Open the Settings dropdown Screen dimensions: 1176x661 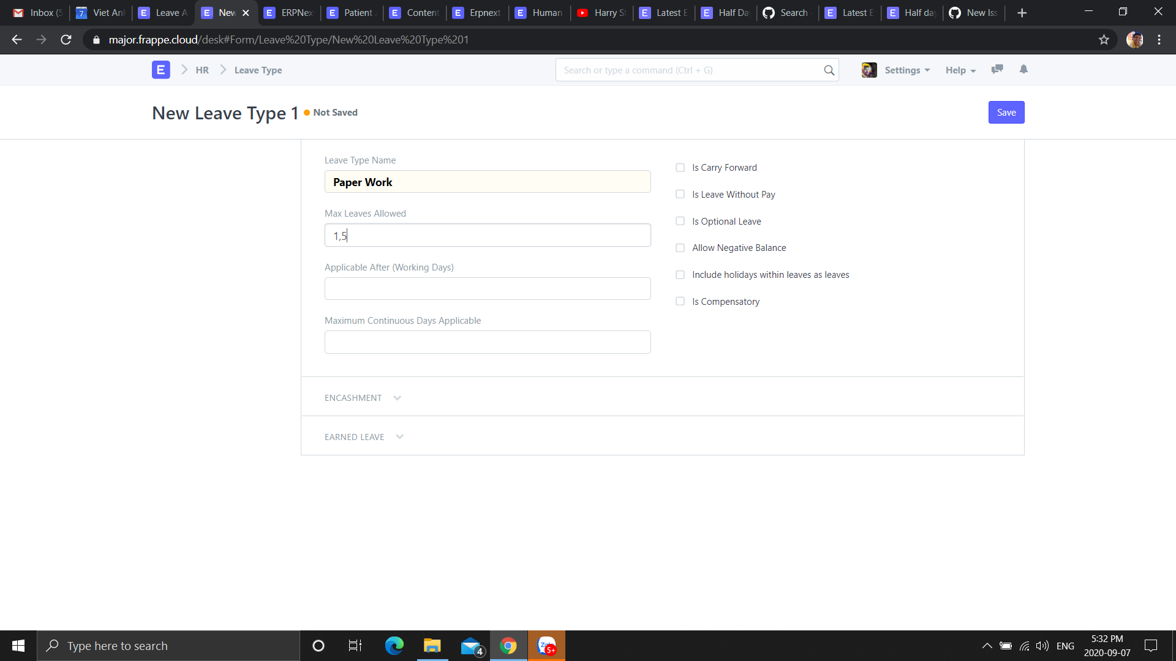pos(907,70)
